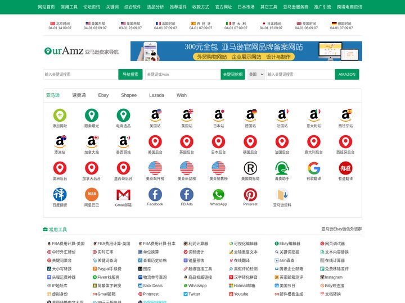Image resolution: width=405 pixels, height=303 pixels.
Task: Open the 谷歌翻译 Google icon
Action: click(314, 168)
